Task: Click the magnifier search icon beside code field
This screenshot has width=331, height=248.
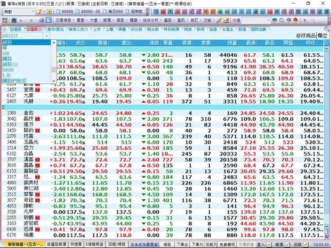Action: click(282, 21)
